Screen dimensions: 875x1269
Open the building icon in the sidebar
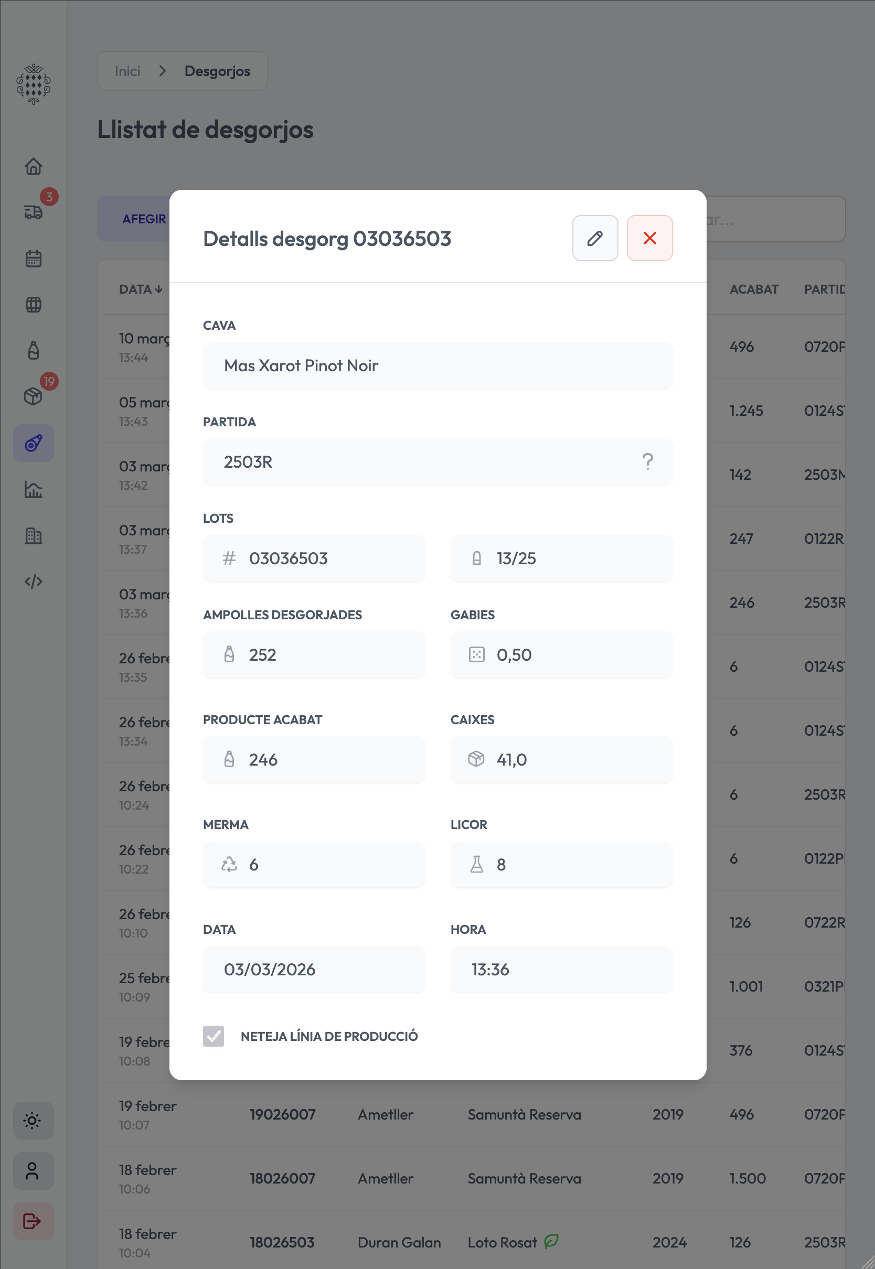(x=34, y=535)
